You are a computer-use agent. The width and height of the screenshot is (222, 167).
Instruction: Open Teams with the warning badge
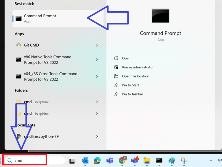(x=135, y=160)
